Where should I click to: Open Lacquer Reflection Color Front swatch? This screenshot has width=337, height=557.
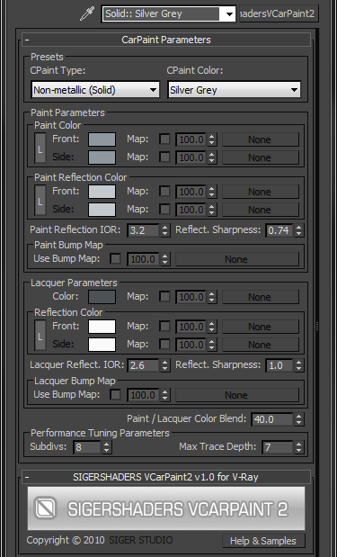click(102, 327)
